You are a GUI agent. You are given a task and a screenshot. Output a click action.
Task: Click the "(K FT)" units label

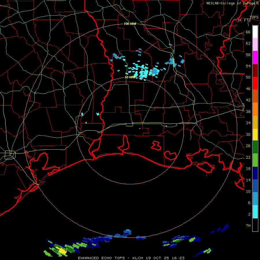pos(244,20)
